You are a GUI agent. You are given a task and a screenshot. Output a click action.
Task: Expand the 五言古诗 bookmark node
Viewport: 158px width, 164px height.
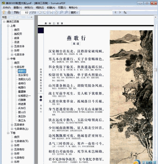pos(12,46)
